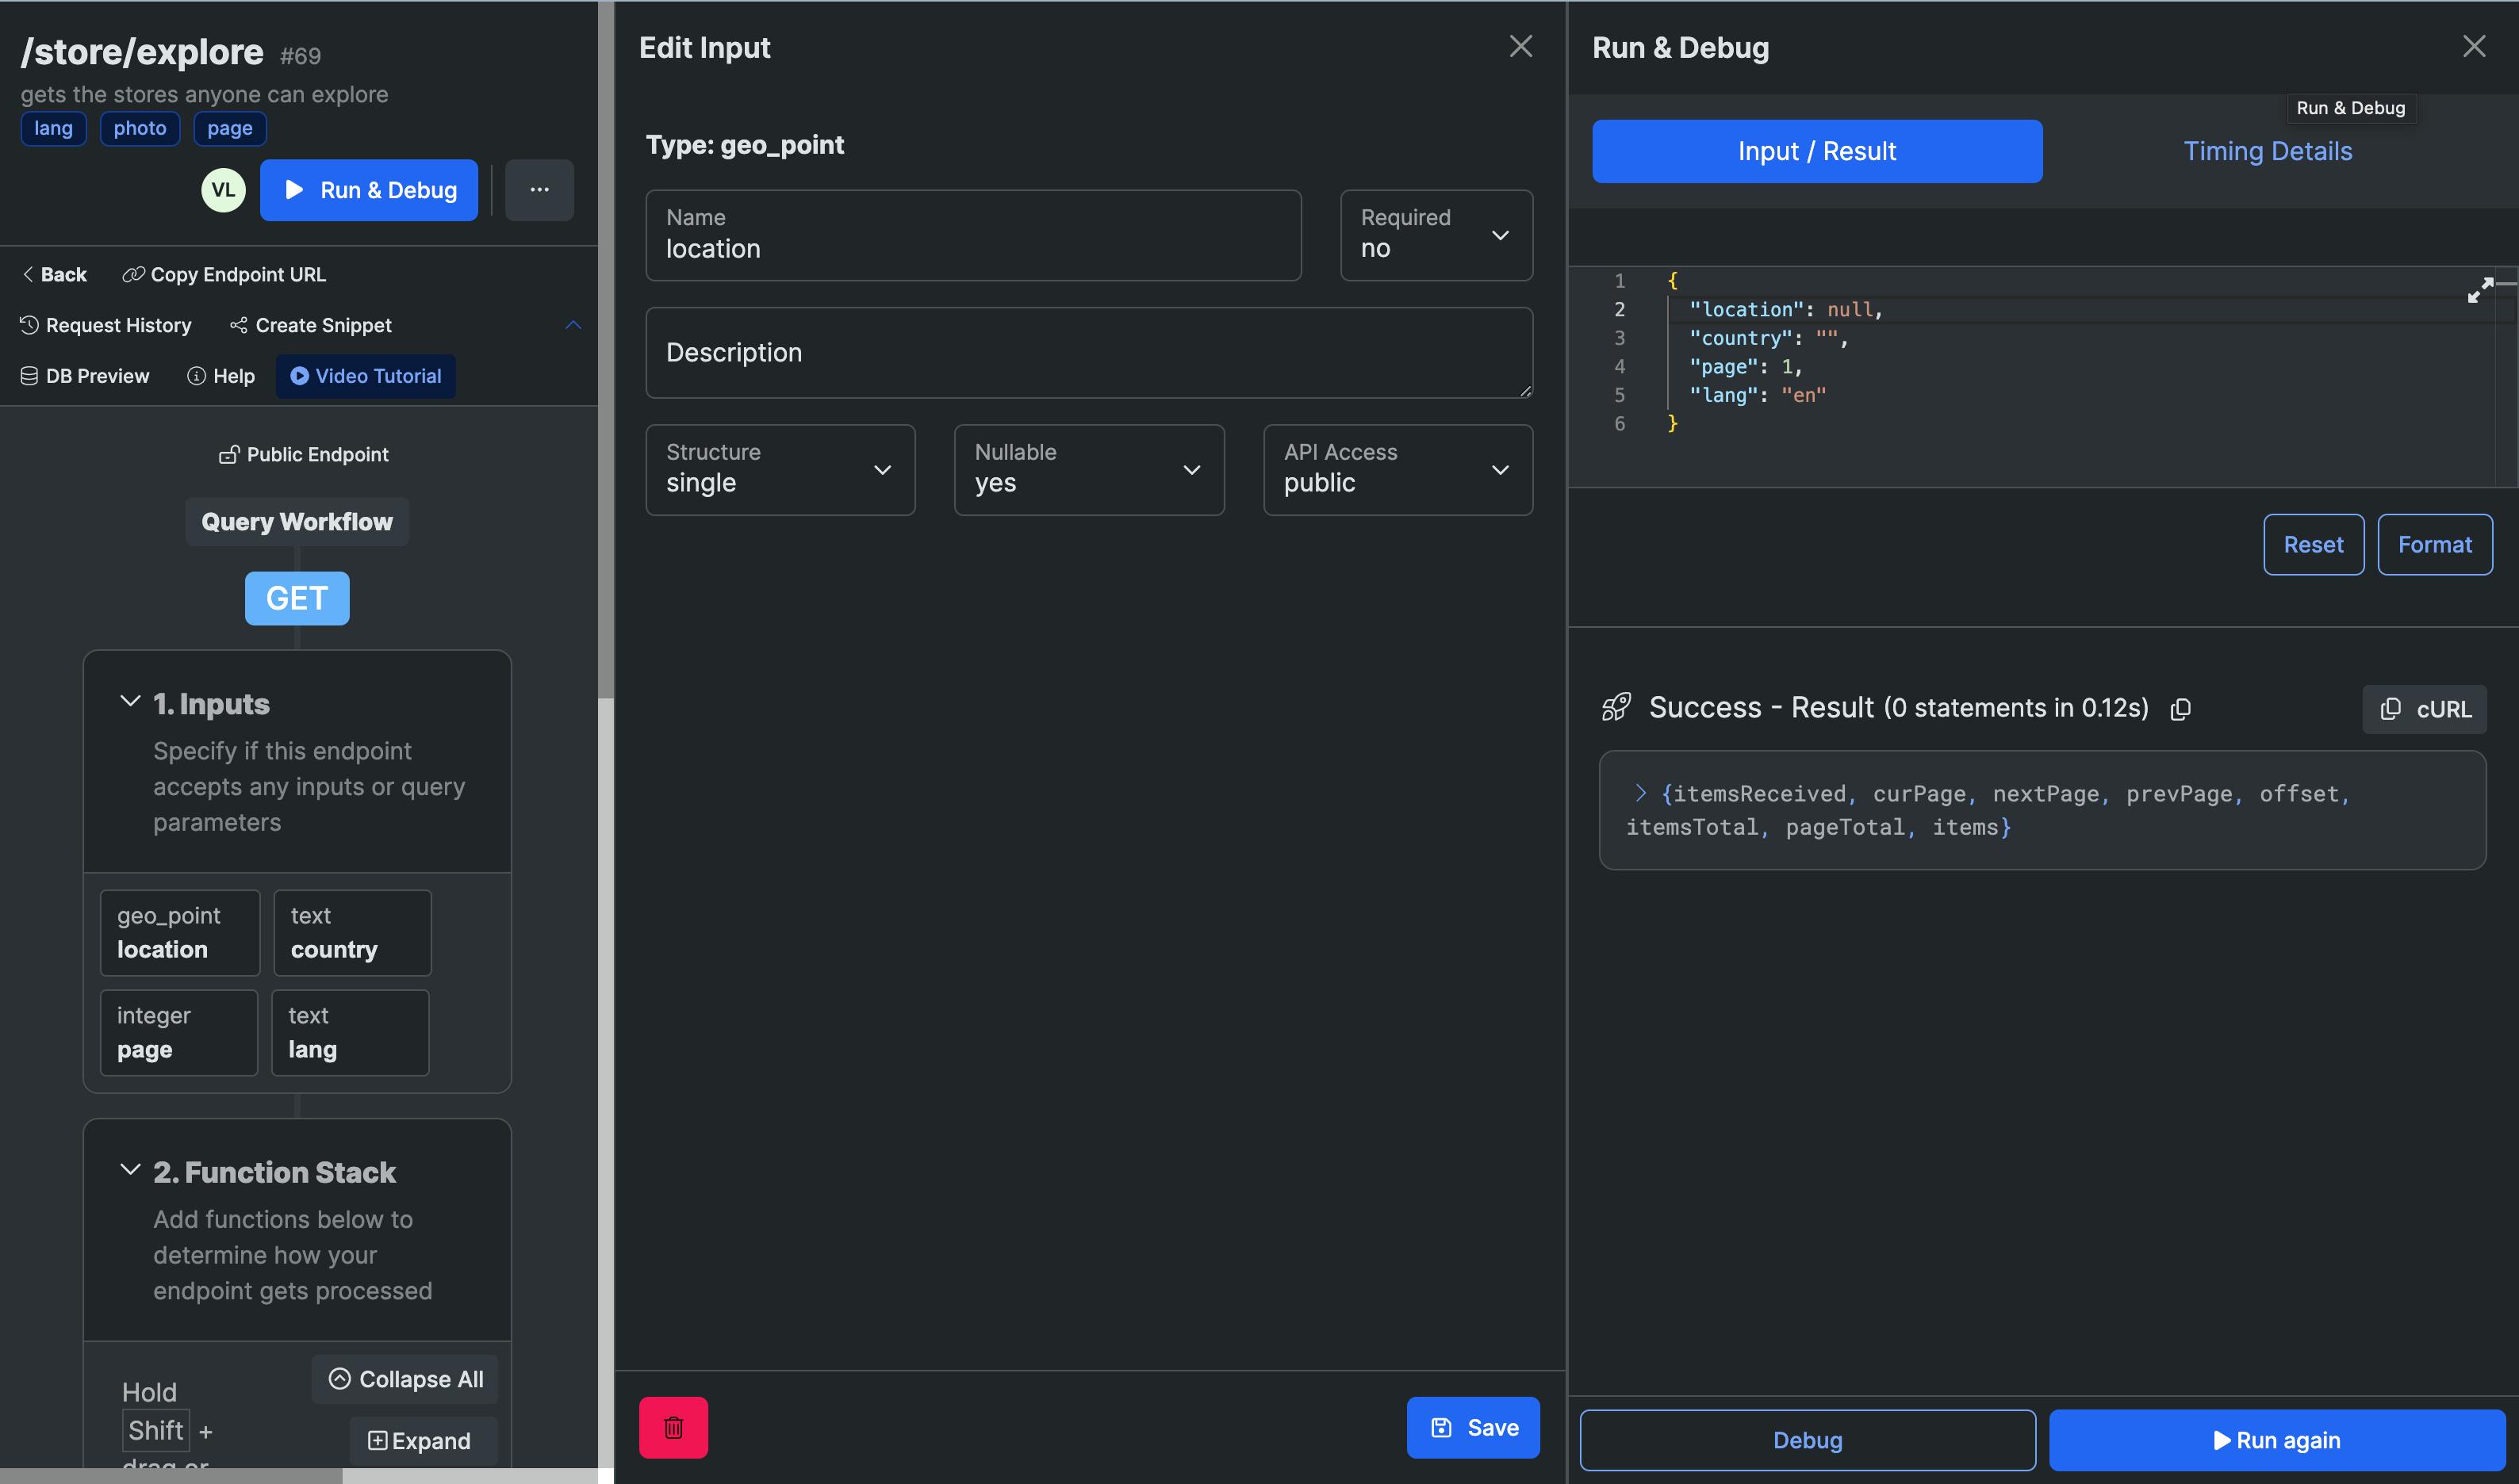
Task: Click the "page": 1 JSON line
Action: [1746, 367]
